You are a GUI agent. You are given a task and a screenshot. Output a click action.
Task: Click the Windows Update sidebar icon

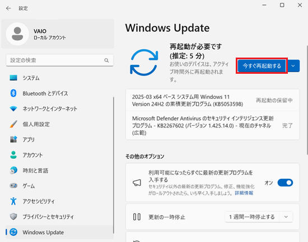point(13,232)
